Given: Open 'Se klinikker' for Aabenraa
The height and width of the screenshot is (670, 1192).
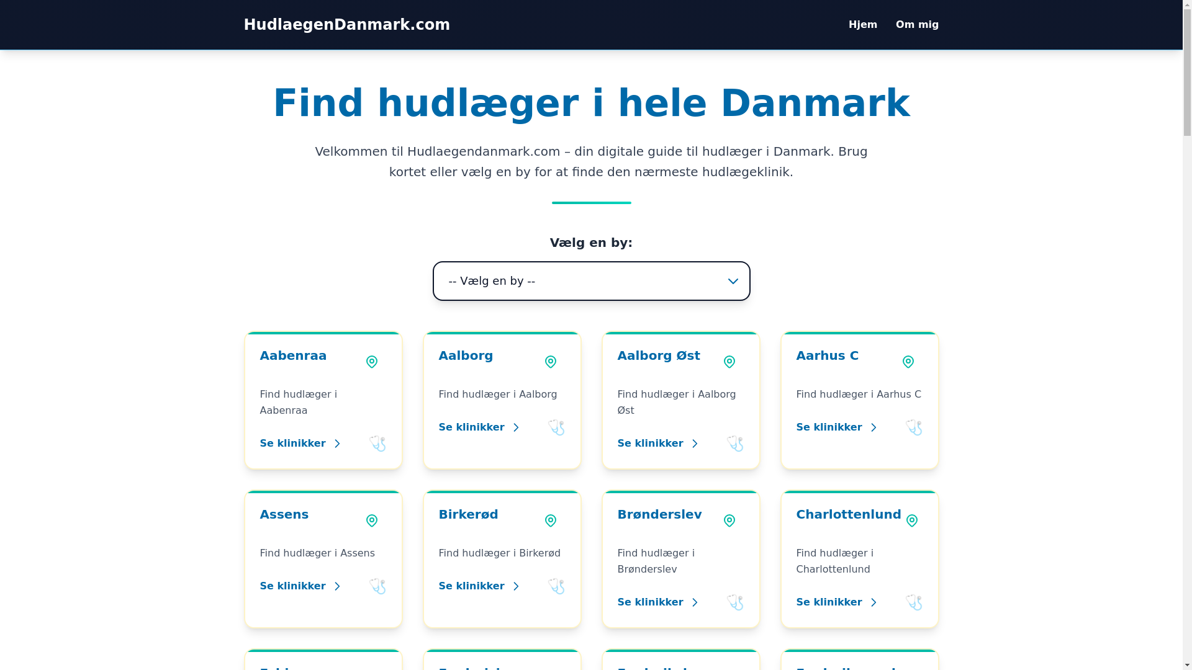Looking at the screenshot, I should point(301,444).
